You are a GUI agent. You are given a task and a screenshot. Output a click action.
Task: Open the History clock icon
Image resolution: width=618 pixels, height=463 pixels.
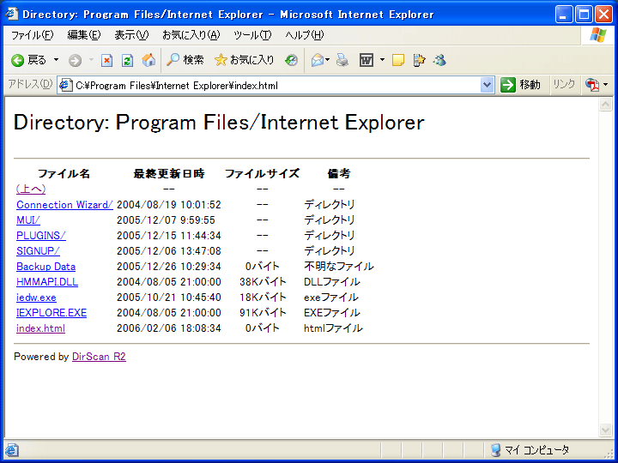[291, 60]
